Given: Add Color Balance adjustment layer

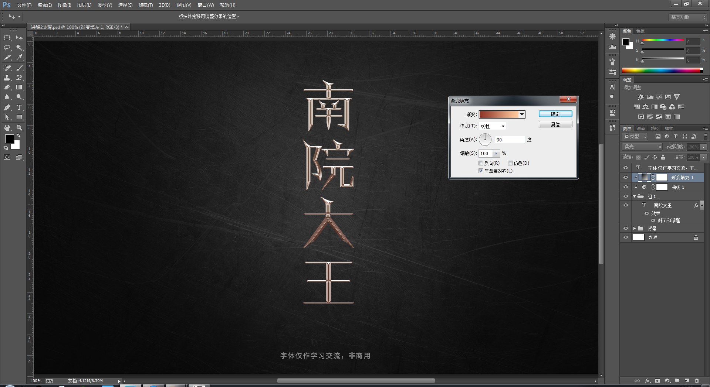Looking at the screenshot, I should coord(645,107).
